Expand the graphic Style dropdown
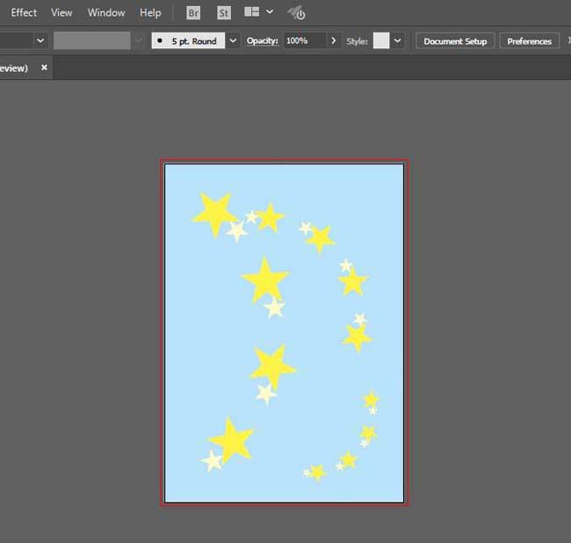The width and height of the screenshot is (571, 543). tap(398, 40)
